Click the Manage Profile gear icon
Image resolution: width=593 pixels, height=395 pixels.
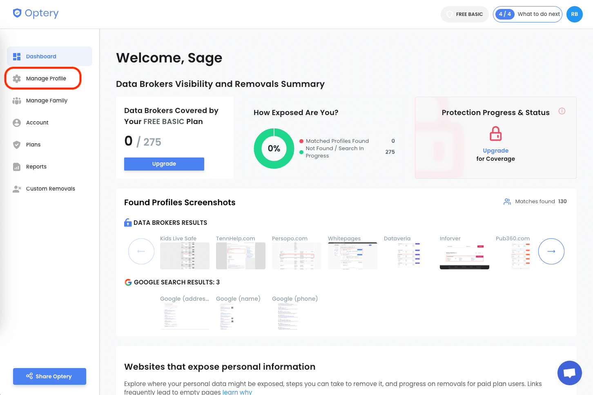(x=17, y=79)
